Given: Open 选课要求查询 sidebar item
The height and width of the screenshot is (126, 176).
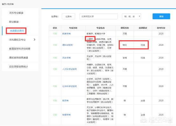Looking at the screenshot, I should 17,31.
